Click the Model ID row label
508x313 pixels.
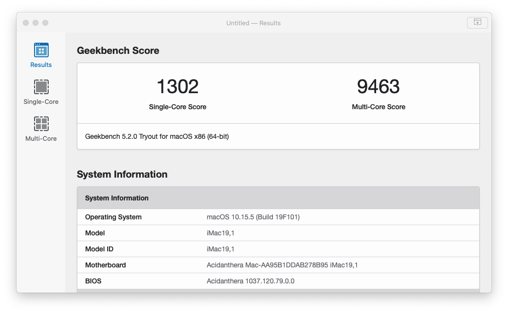(99, 249)
